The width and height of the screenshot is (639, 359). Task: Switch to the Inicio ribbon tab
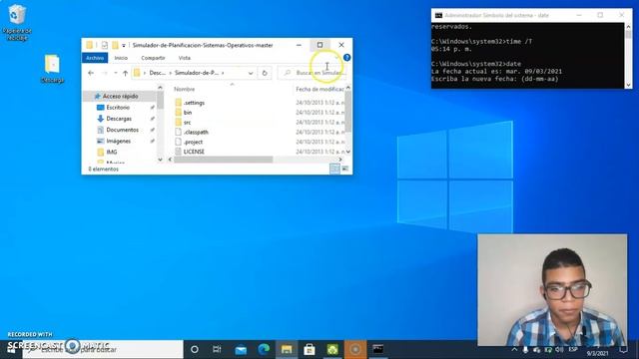[x=121, y=58]
